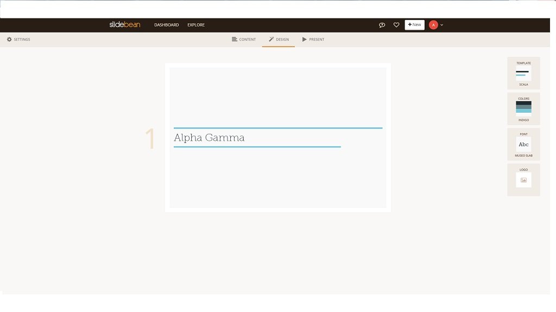Click the Settings gear icon
The image size is (556, 312).
click(9, 40)
